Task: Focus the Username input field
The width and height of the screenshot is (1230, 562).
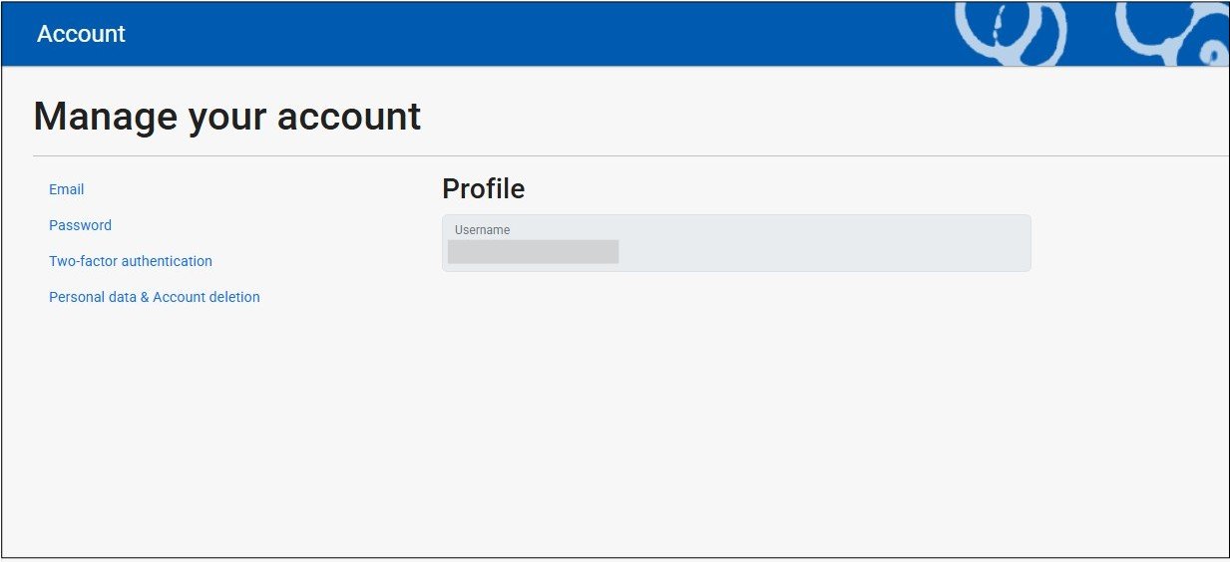Action: click(736, 243)
